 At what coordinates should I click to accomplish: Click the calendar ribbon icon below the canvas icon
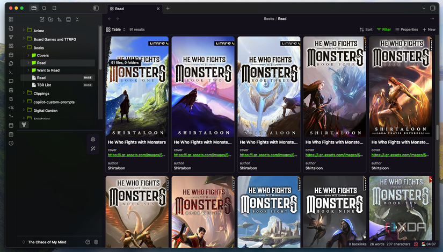[x=11, y=55]
